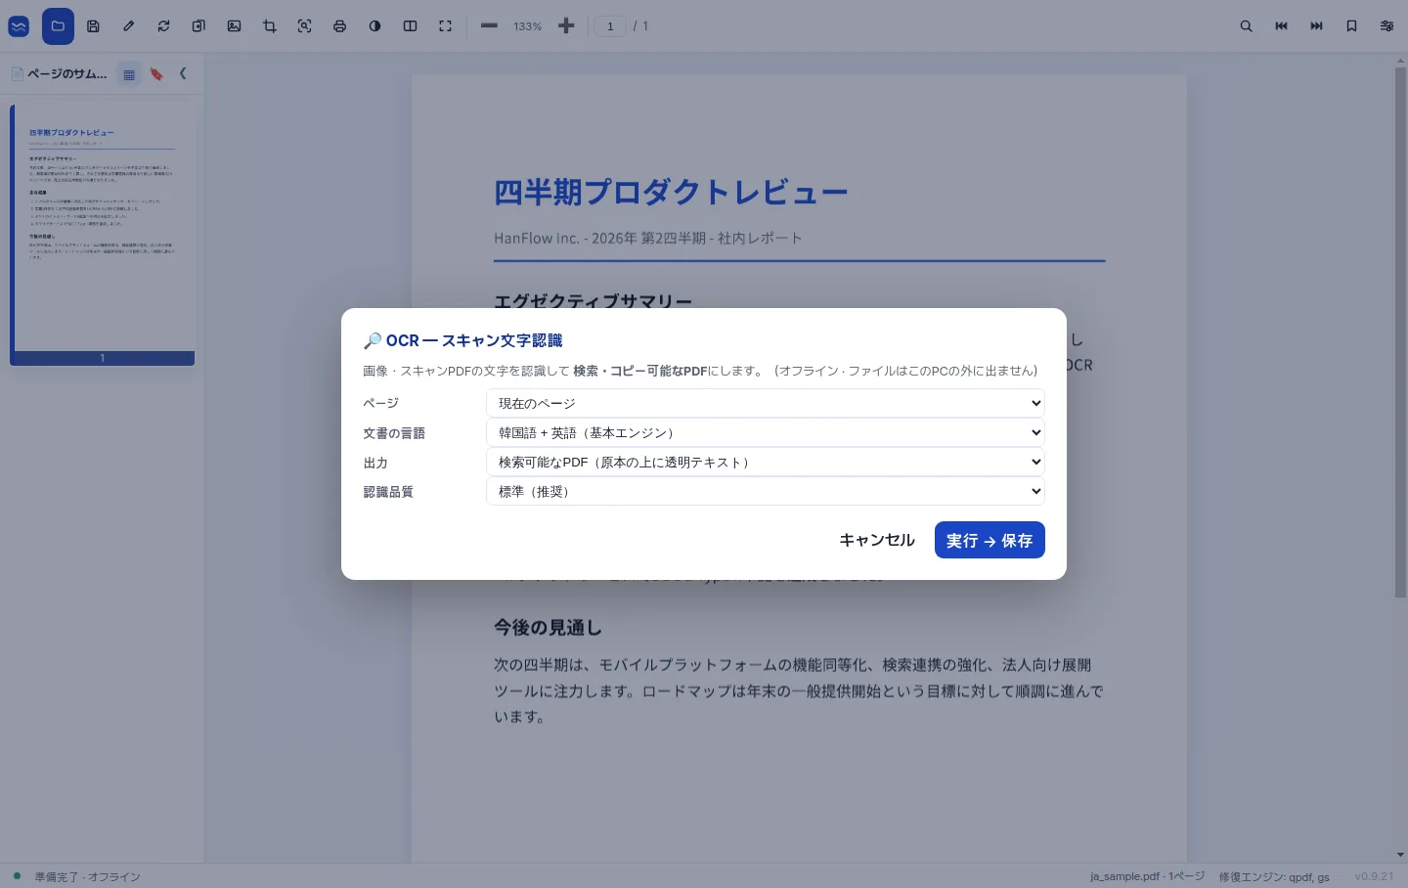Zoom in with the plus icon
Image resolution: width=1408 pixels, height=888 pixels.
(x=566, y=26)
